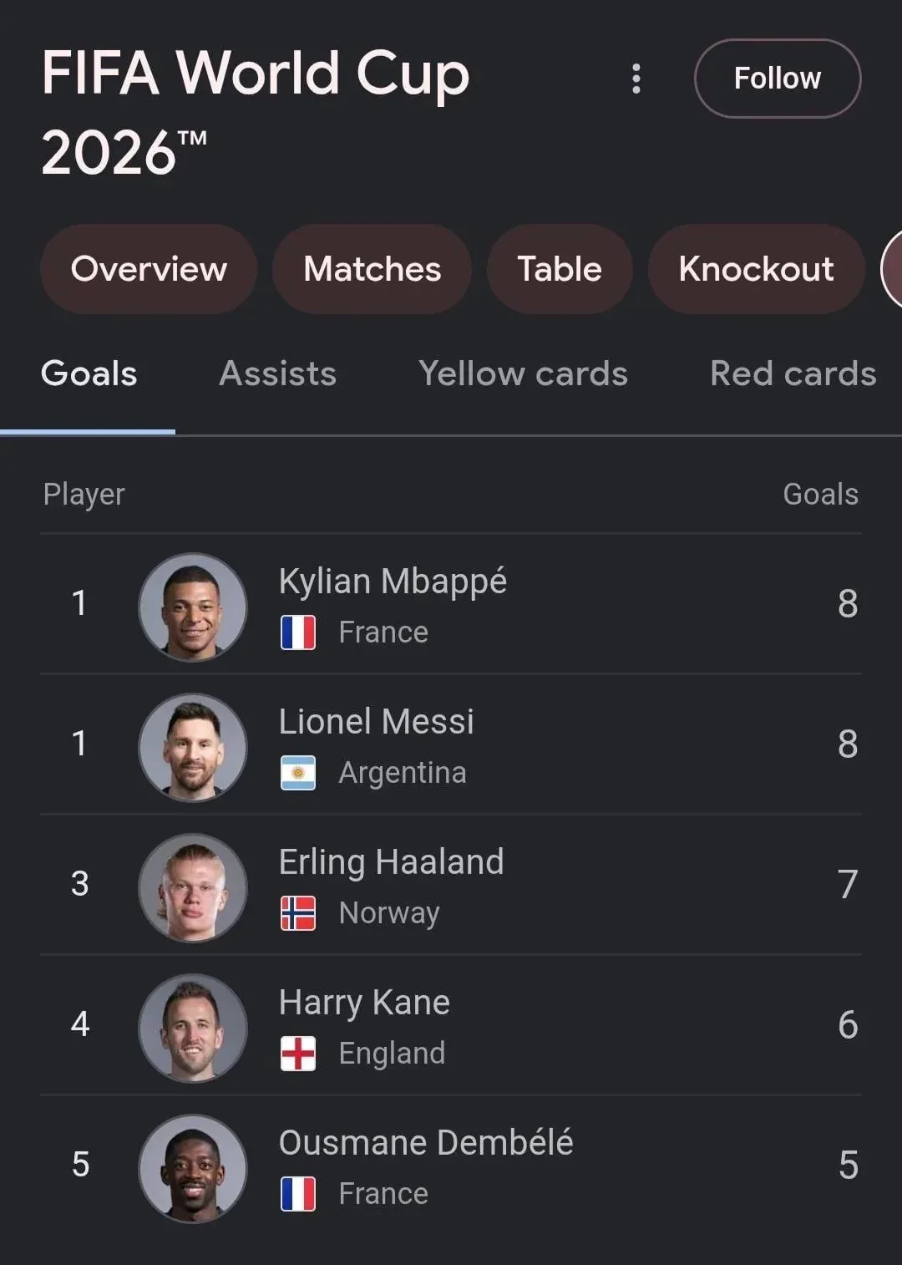This screenshot has height=1265, width=902.
Task: Select the Yellow cards tab
Action: point(524,373)
